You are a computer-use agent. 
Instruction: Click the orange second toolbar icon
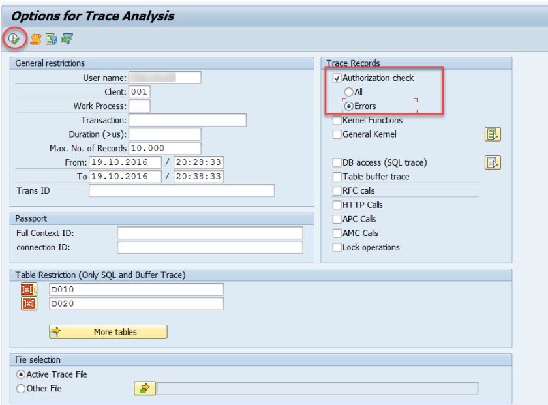(x=36, y=38)
